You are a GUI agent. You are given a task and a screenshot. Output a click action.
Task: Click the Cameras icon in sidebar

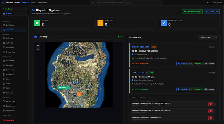[4, 93]
